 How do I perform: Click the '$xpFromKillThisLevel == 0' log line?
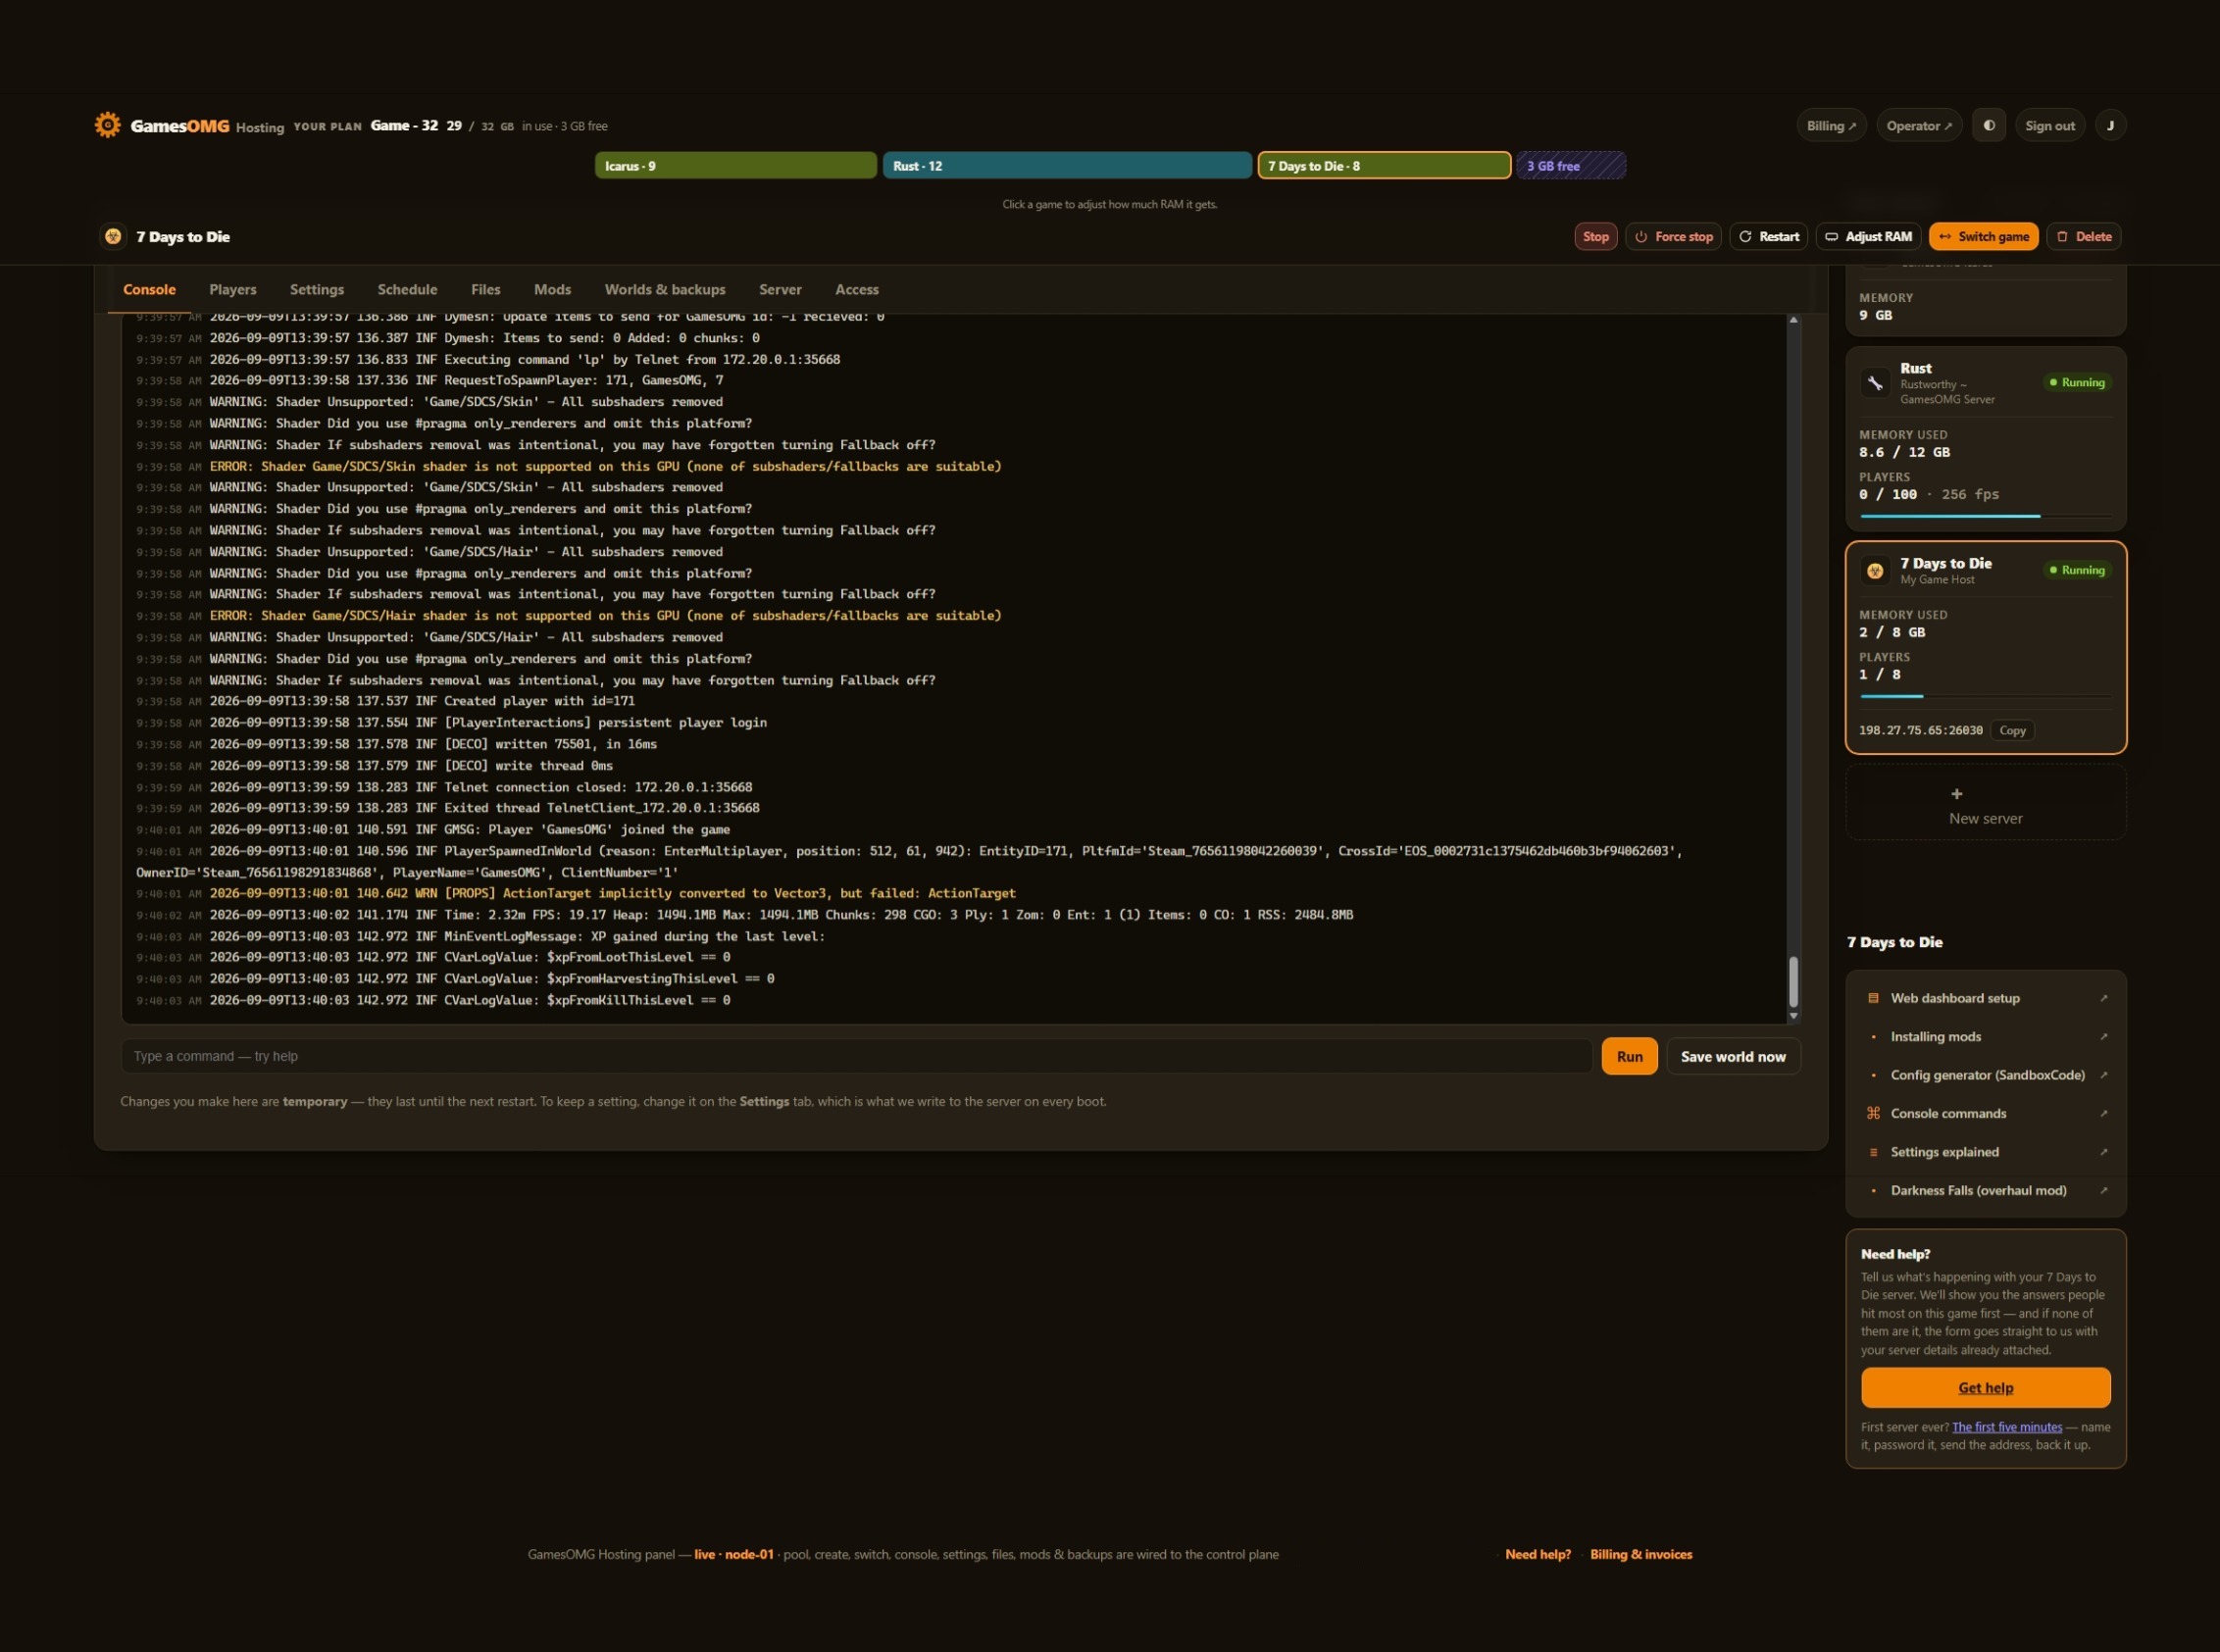pyautogui.click(x=433, y=1000)
